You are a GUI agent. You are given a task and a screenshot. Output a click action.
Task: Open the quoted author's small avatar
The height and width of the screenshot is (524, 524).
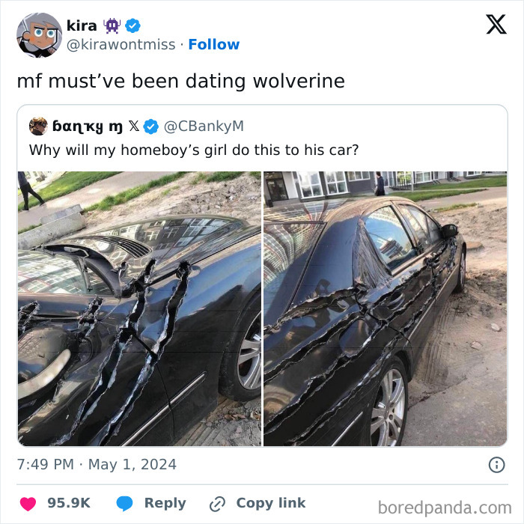pyautogui.click(x=38, y=126)
